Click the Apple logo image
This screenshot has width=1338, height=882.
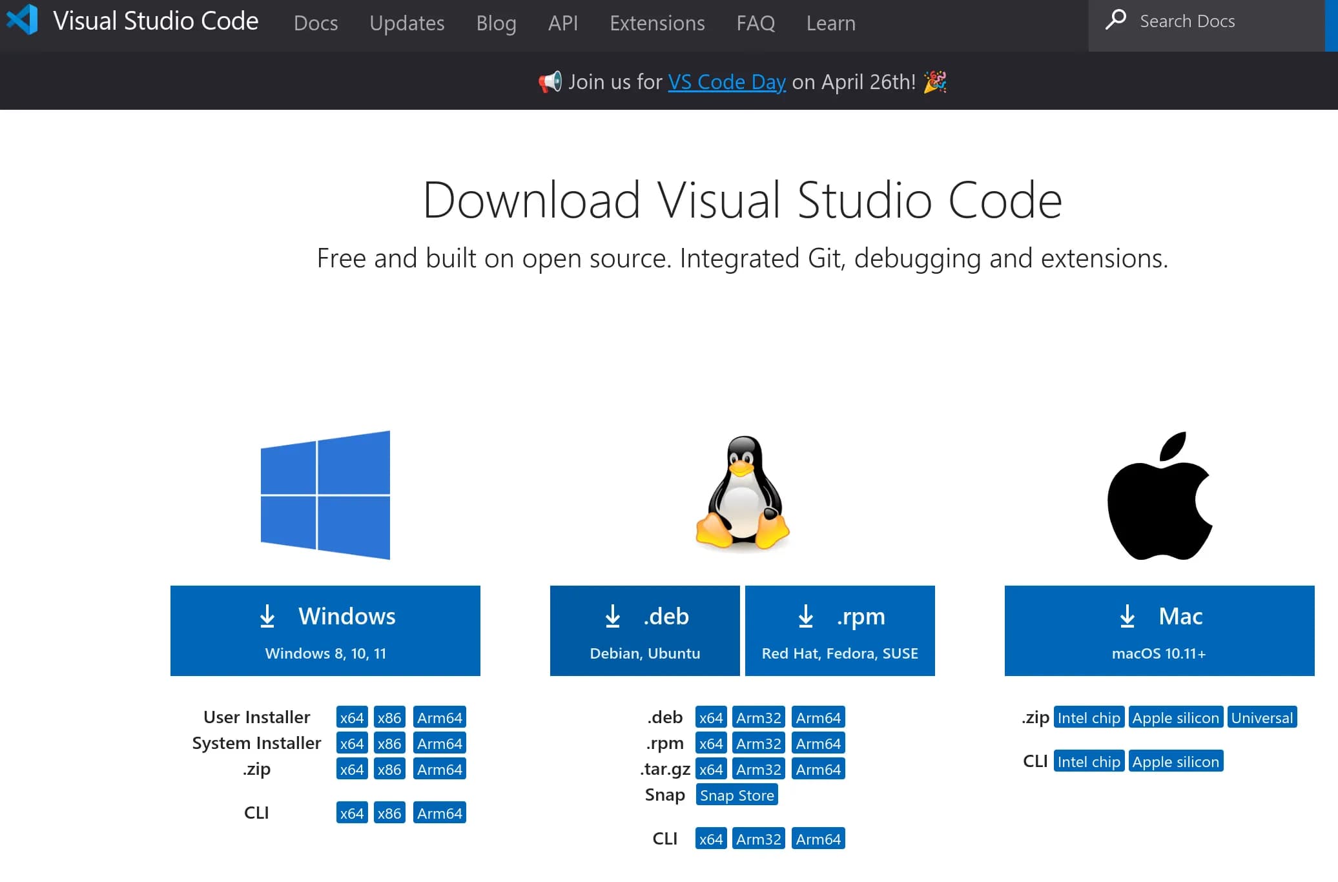coord(1159,496)
